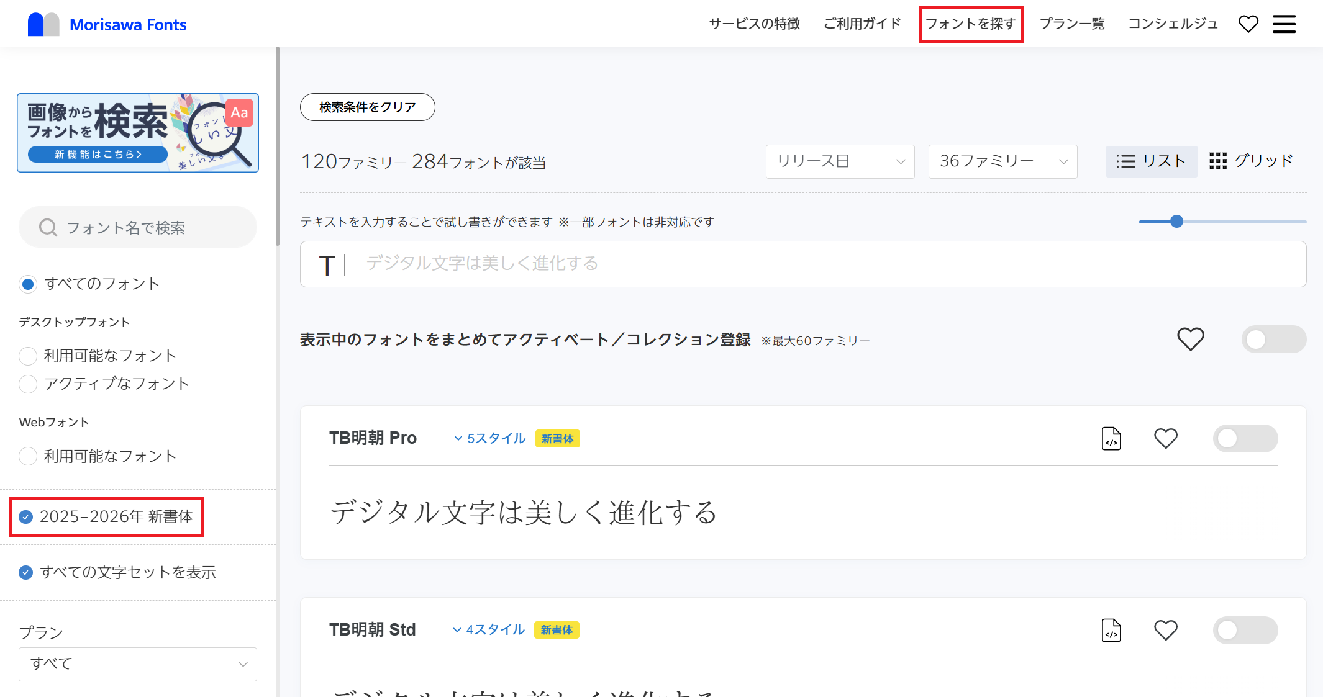Click the 120ファミリー 284フォントが該当 result count

pos(424,162)
